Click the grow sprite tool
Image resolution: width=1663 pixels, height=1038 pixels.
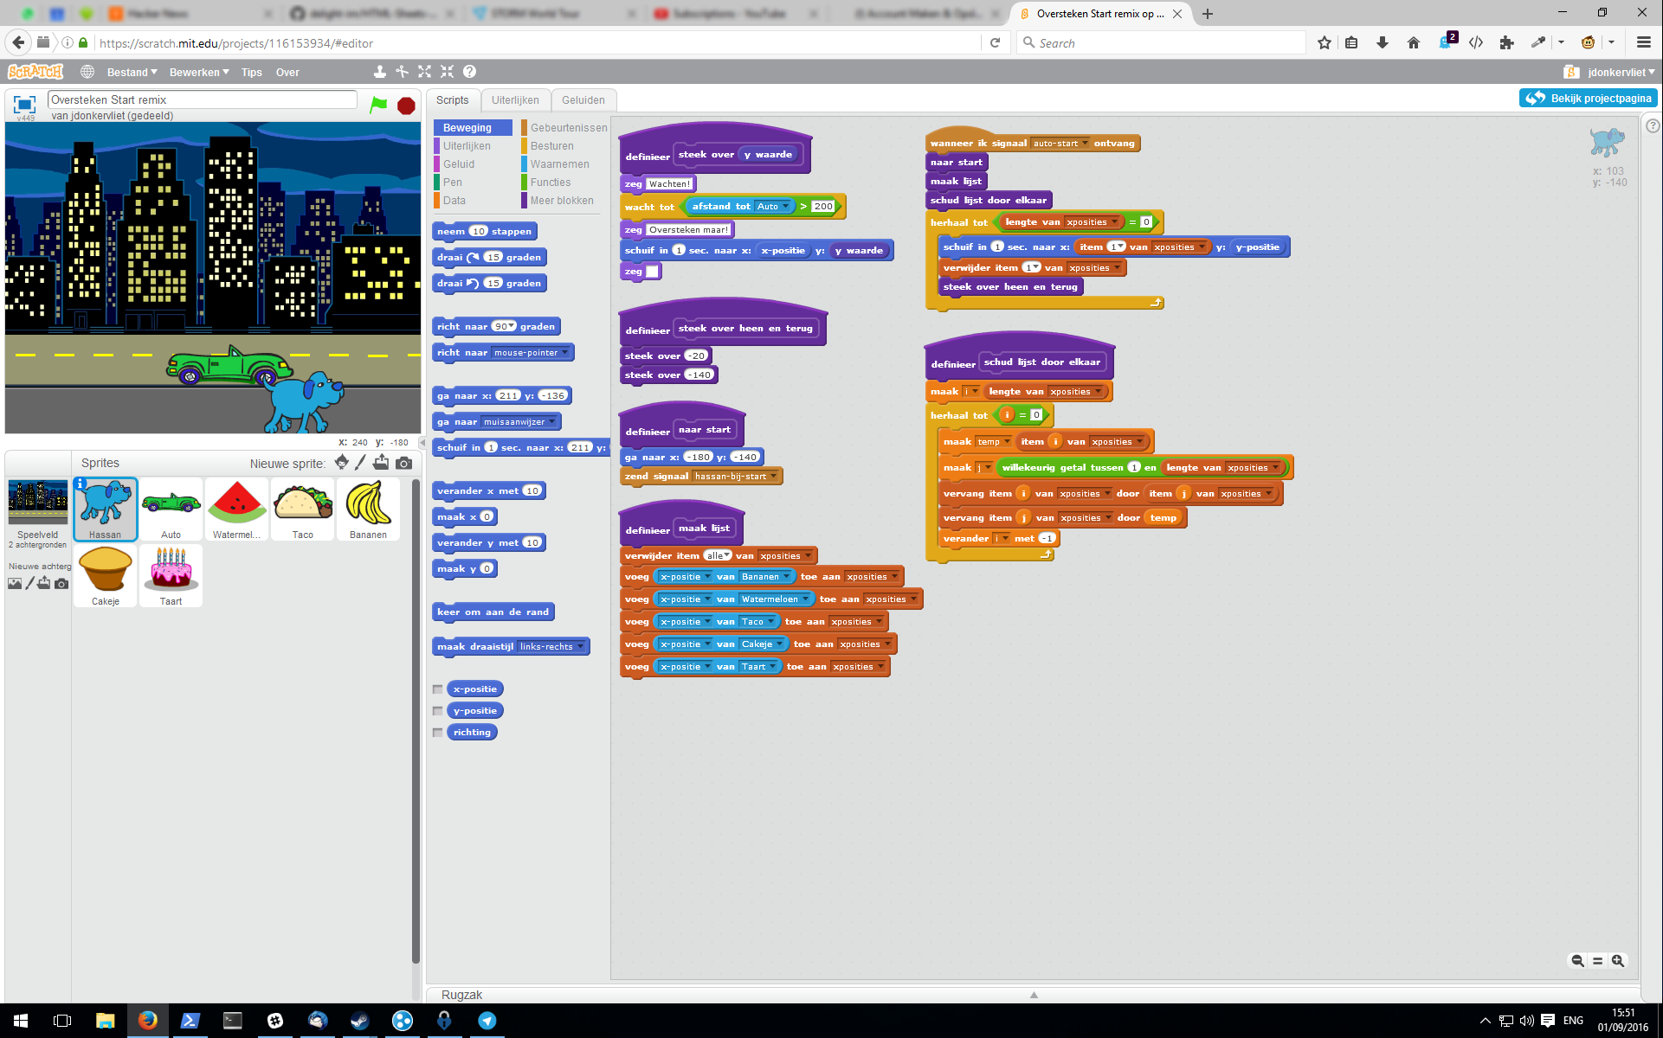pos(424,72)
